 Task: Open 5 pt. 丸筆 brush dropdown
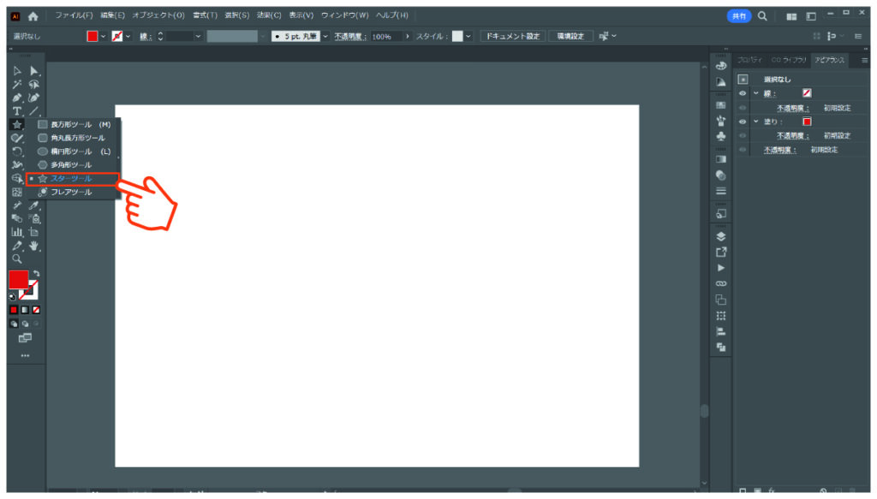[325, 36]
